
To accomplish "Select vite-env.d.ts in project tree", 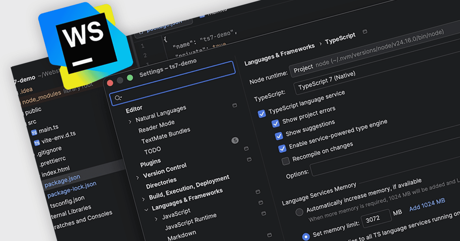I will tap(59, 138).
